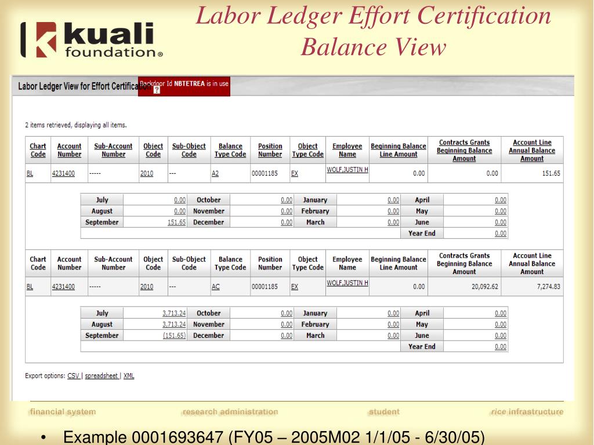Sort by Sub-Account Number column header
This screenshot has width=594, height=445.
113,150
